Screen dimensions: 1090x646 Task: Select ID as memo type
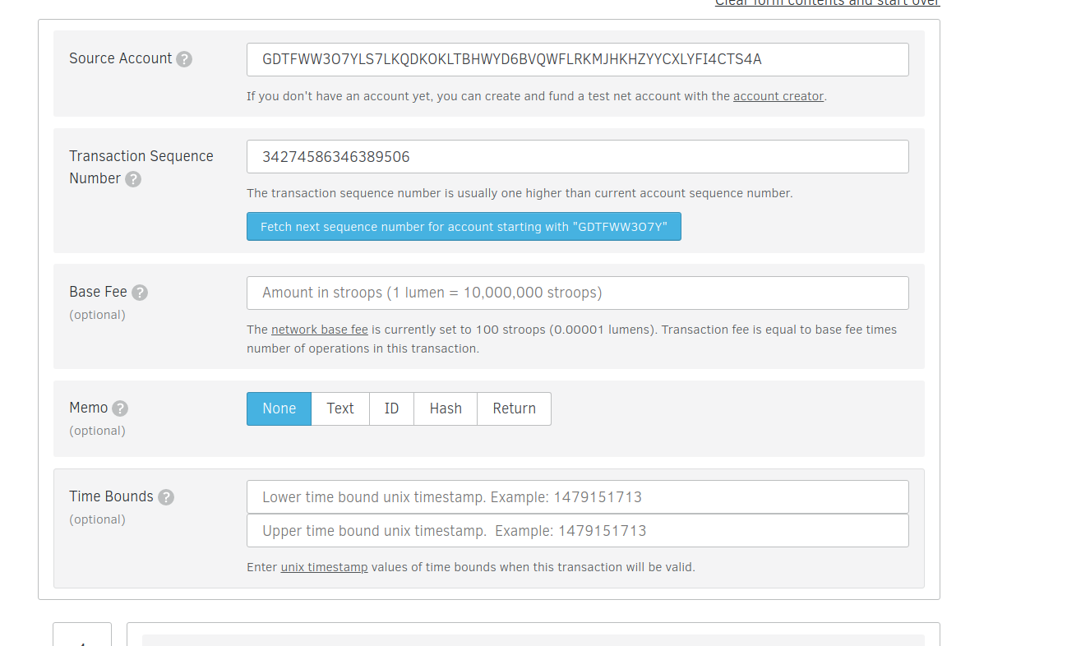point(391,408)
